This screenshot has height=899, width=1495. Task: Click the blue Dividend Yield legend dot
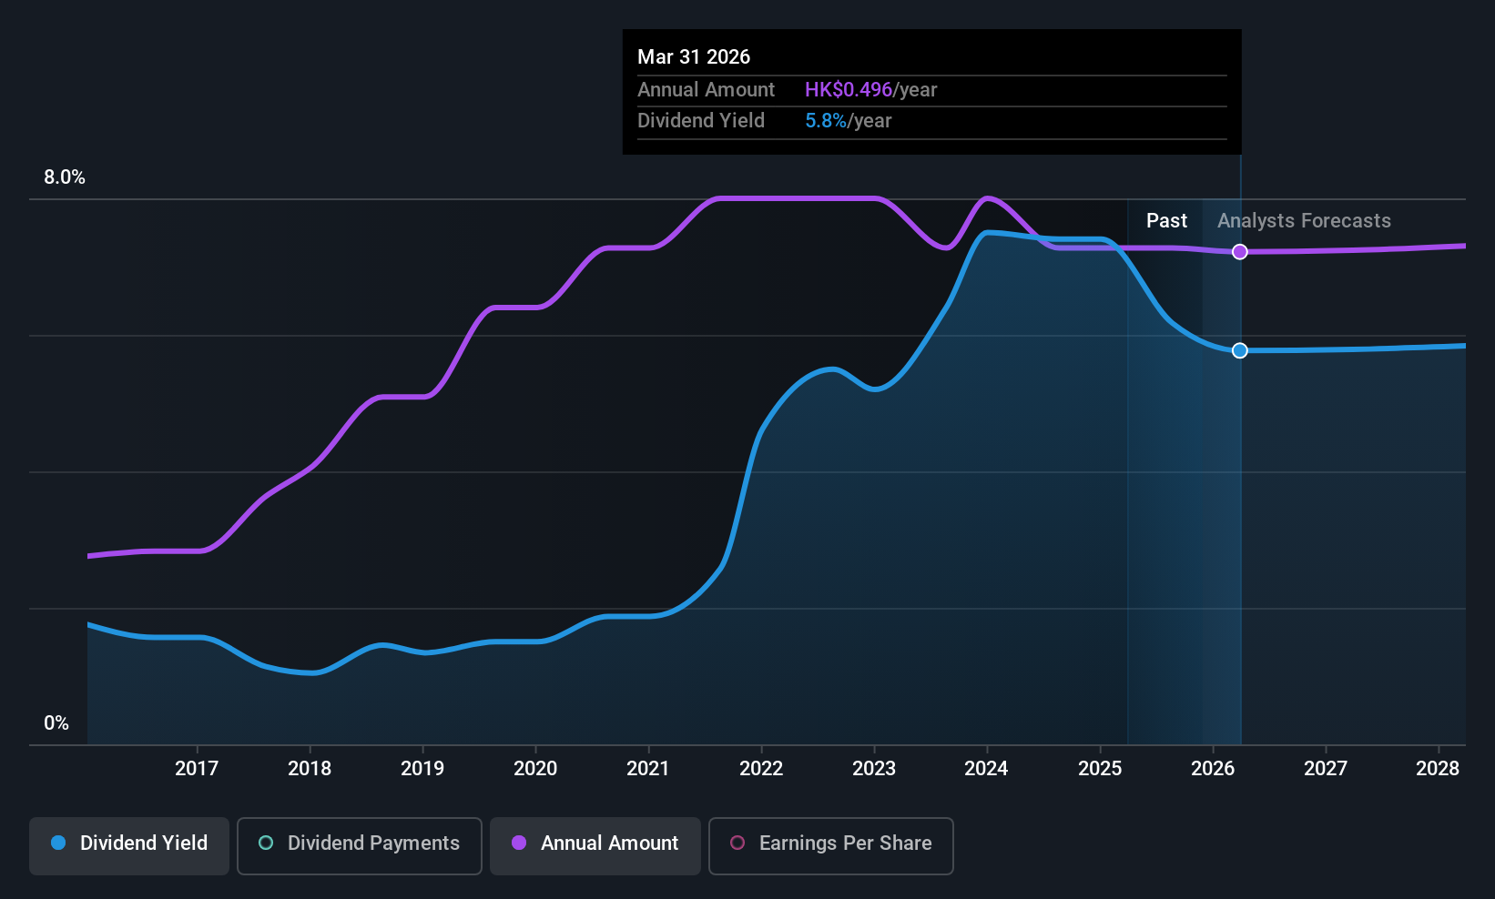[x=58, y=843]
